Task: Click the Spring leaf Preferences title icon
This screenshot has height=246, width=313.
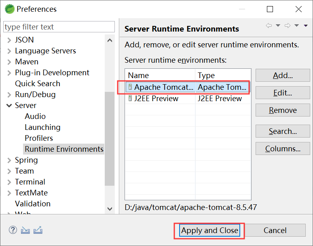Action: pyautogui.click(x=10, y=9)
